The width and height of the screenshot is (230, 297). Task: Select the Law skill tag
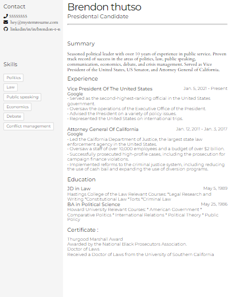point(10,87)
